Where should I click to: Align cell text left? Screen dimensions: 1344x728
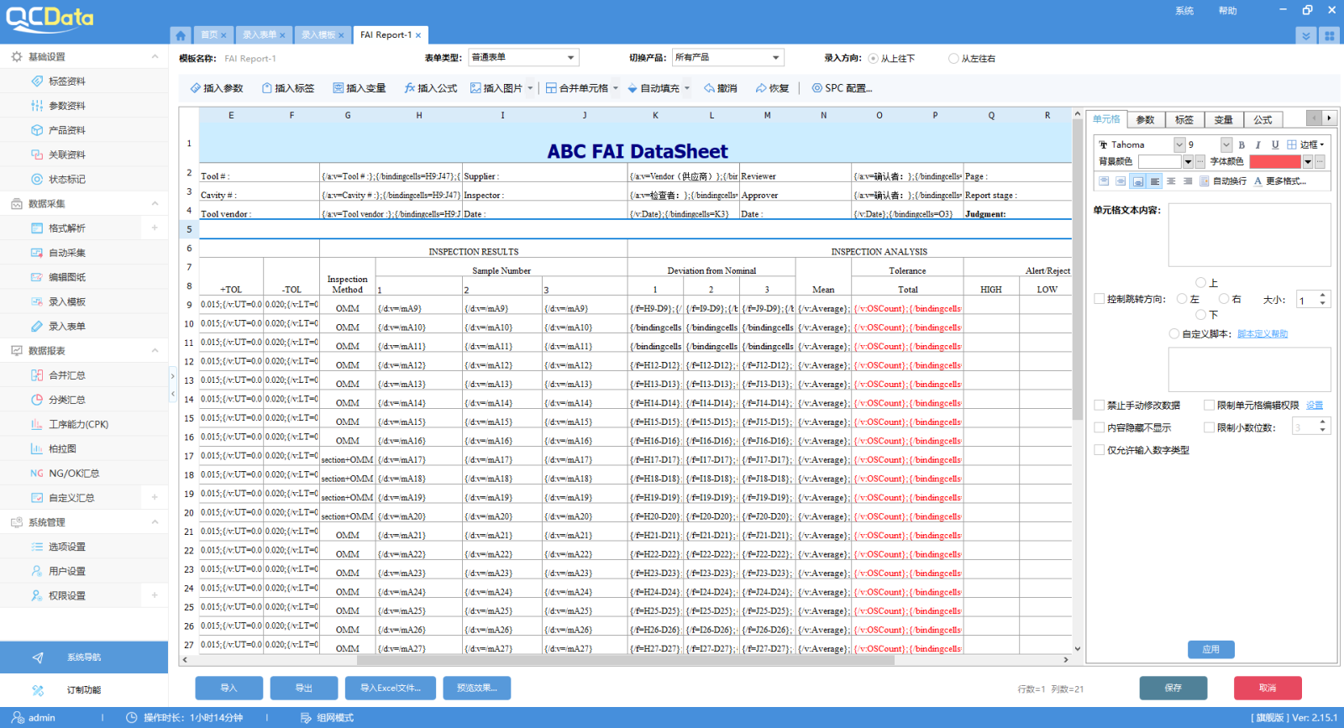(x=1155, y=181)
